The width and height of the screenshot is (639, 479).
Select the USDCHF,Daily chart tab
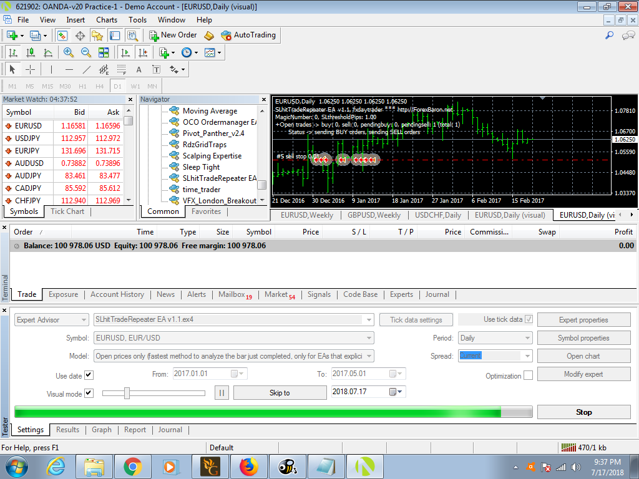tap(437, 215)
